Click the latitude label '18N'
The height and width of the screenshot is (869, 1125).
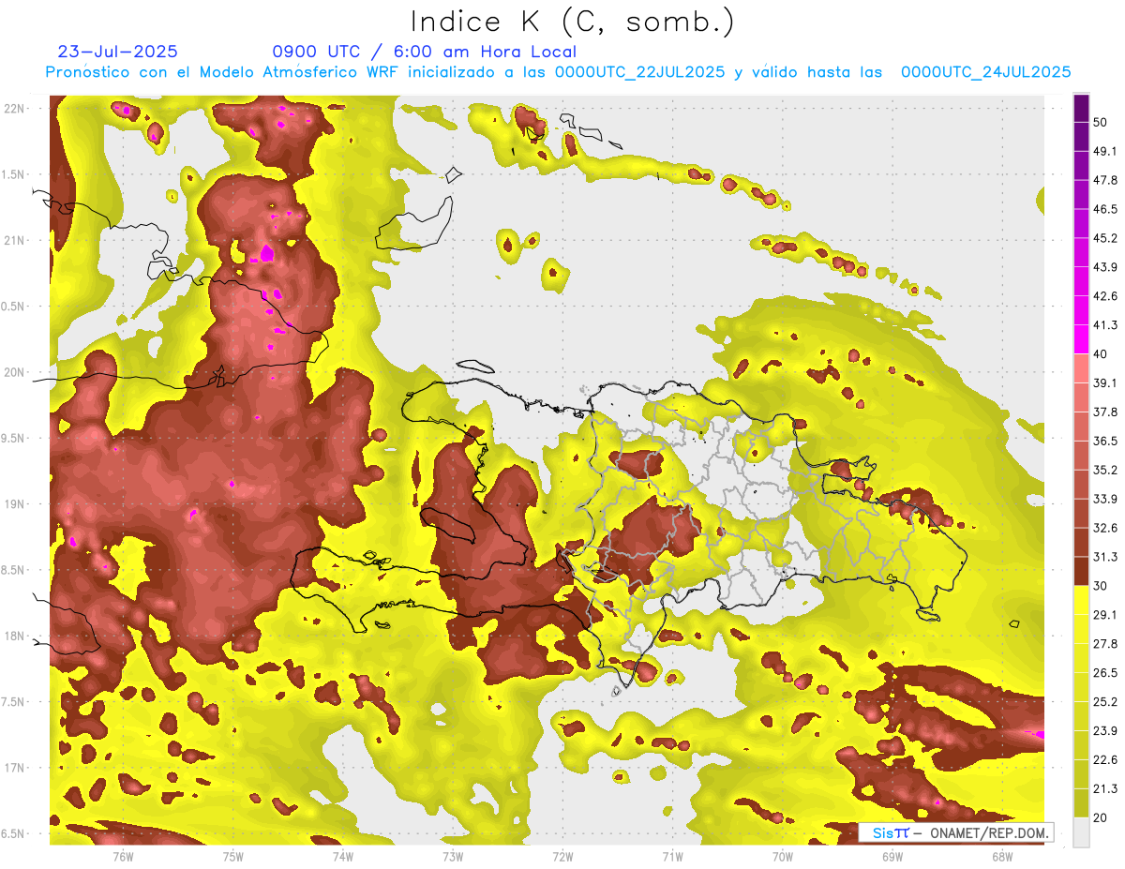tap(14, 636)
